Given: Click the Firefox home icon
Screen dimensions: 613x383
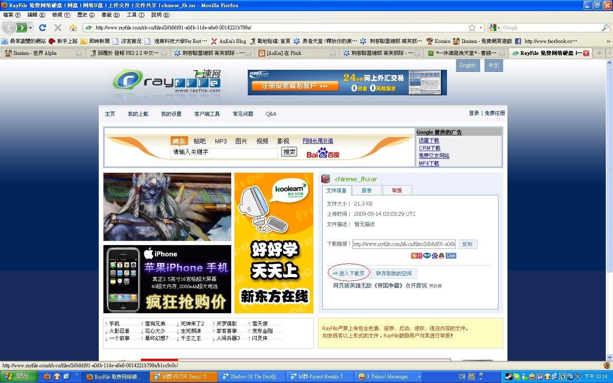Looking at the screenshot, I should tap(73, 27).
